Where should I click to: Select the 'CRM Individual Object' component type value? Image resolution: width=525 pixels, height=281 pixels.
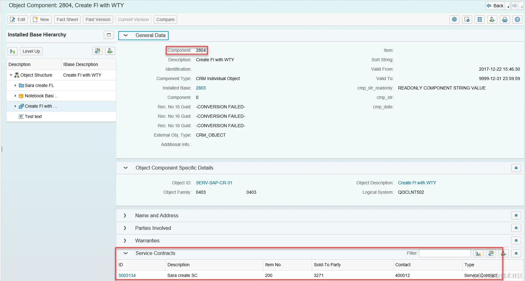218,78
